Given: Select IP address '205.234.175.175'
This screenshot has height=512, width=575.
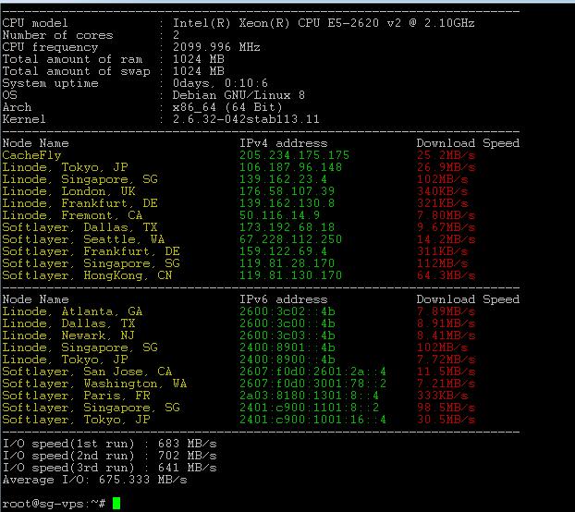Looking at the screenshot, I should 295,155.
